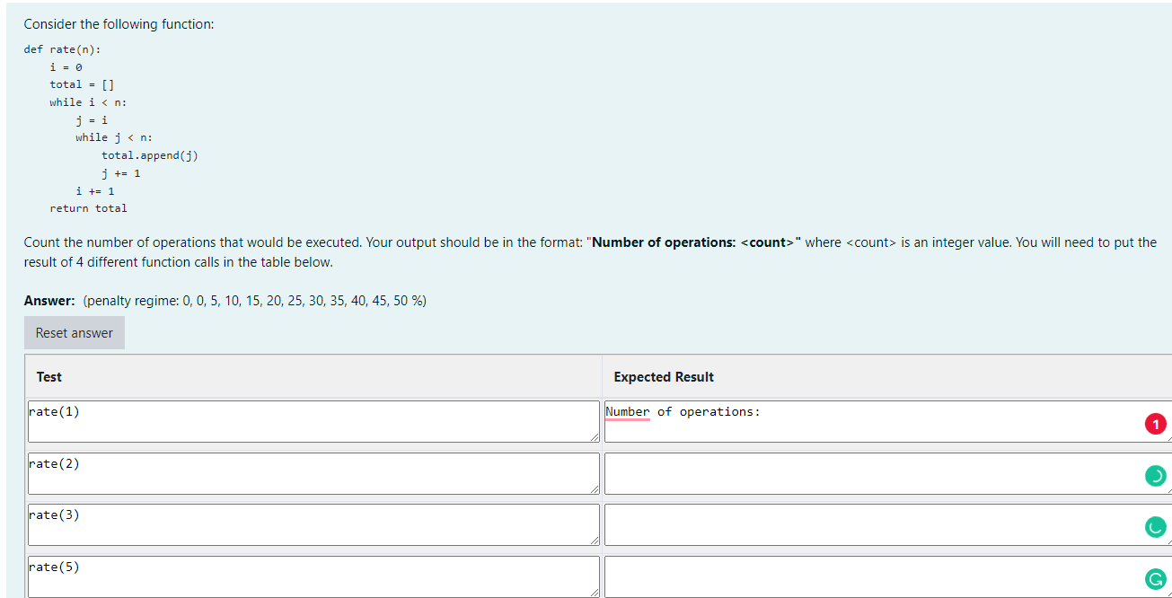Click the 'total = []' code line
Image resolution: width=1172 pixels, height=598 pixels.
[x=82, y=84]
